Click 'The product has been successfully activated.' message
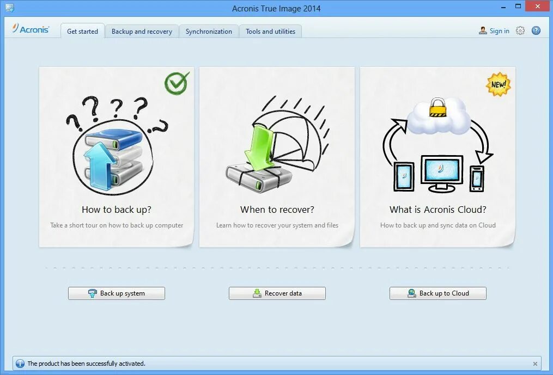The height and width of the screenshot is (375, 553). 87,364
